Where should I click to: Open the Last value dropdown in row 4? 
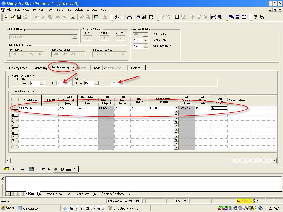tap(176, 119)
